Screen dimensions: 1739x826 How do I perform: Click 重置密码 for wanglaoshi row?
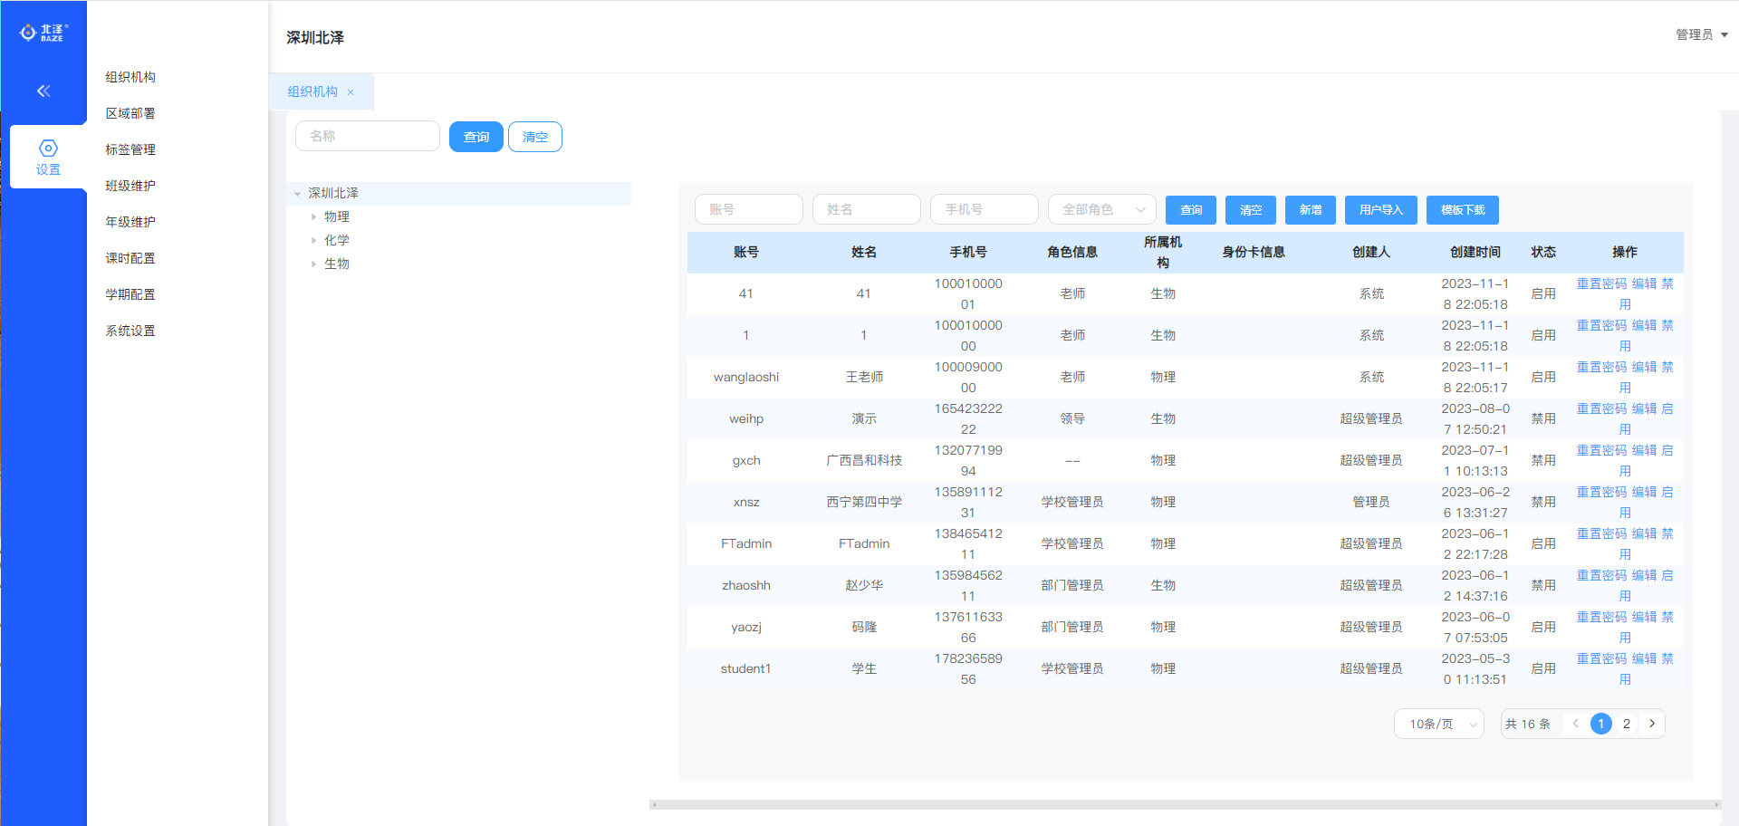point(1601,367)
